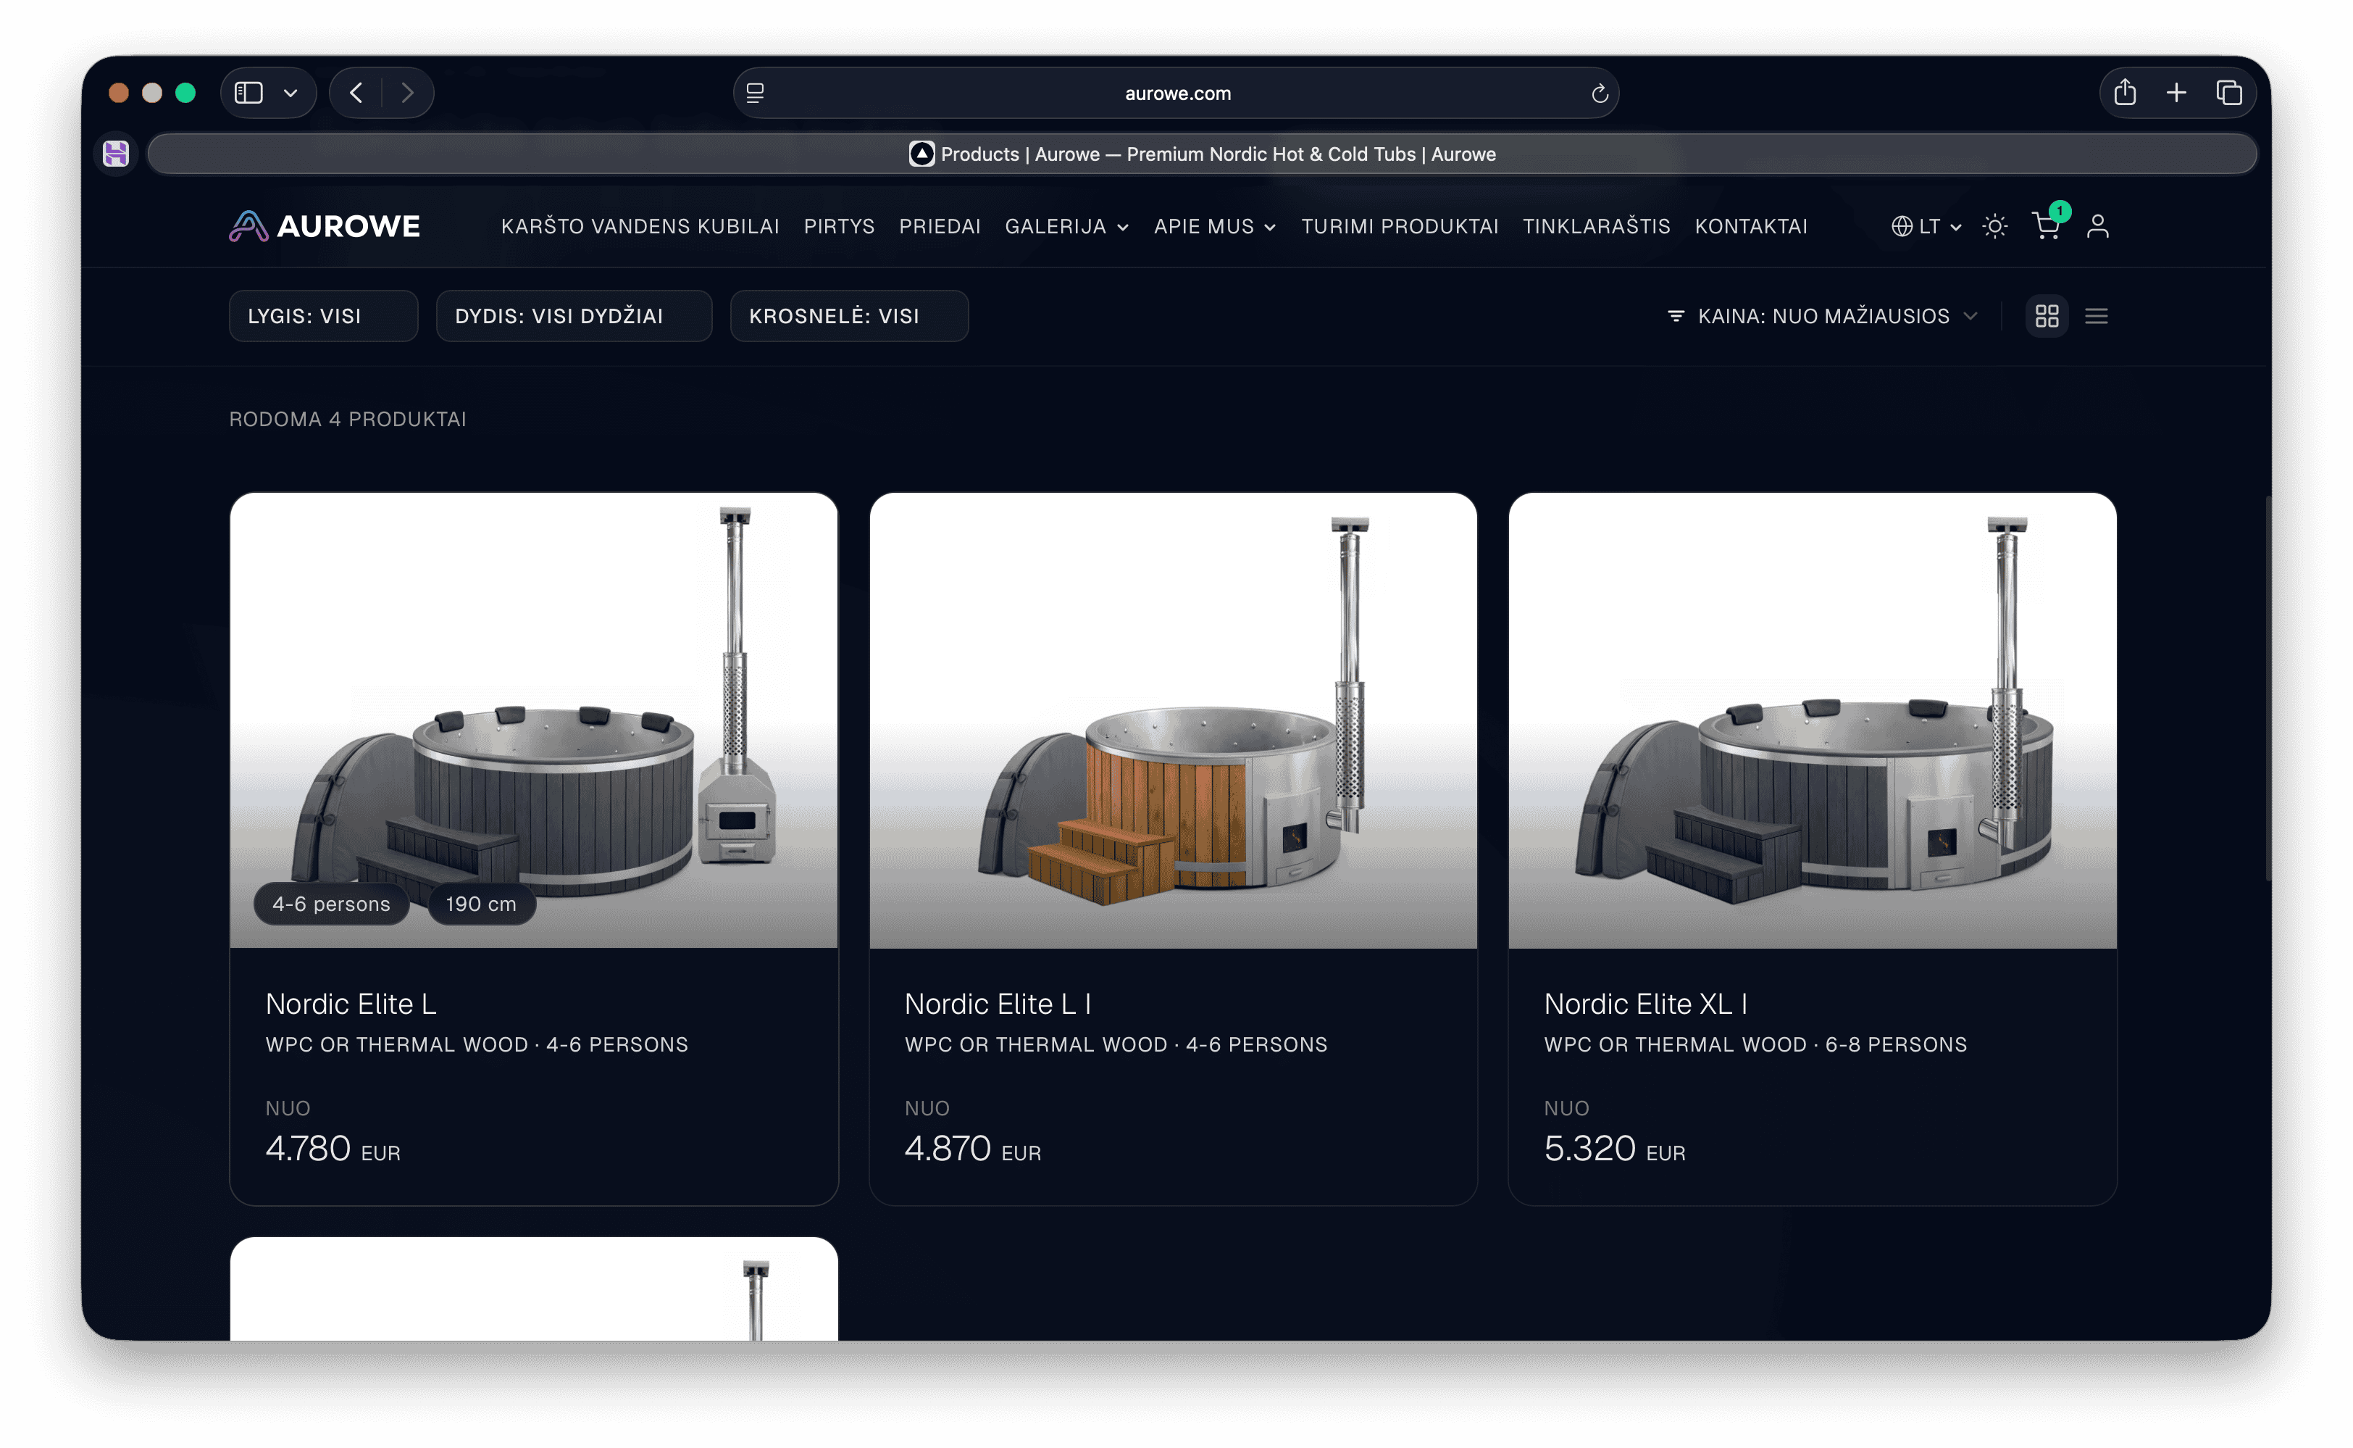Toggle light theme with sun icon

tap(1995, 226)
